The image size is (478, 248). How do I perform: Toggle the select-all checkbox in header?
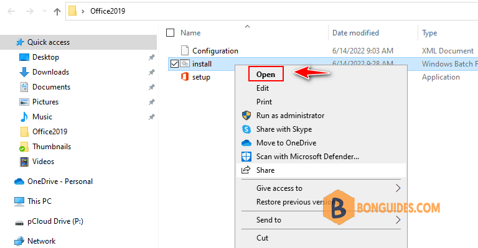(x=170, y=32)
